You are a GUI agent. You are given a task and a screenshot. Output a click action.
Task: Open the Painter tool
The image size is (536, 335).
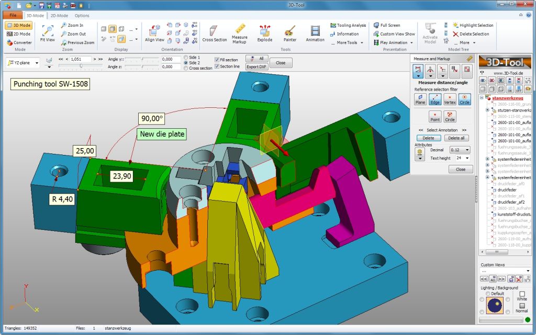[290, 32]
